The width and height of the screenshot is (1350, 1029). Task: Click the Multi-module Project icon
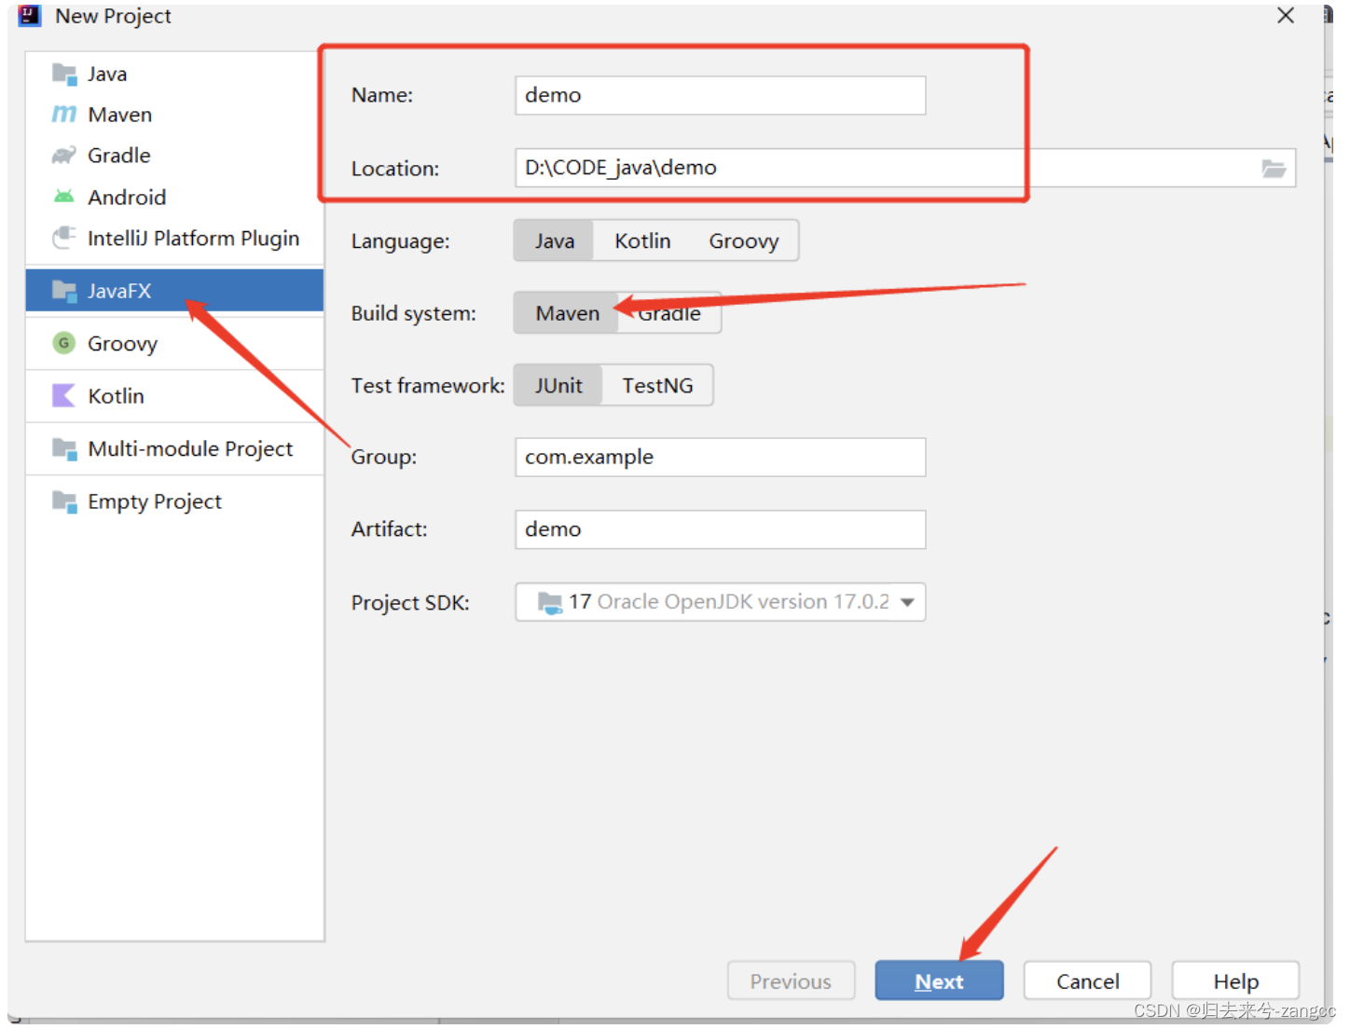pyautogui.click(x=64, y=448)
